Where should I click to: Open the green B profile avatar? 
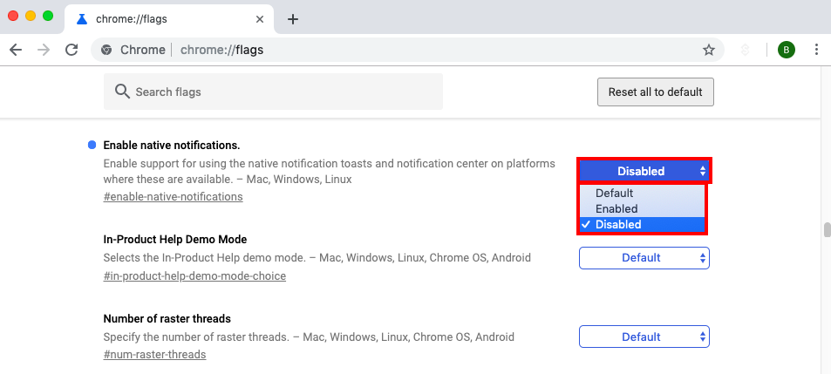[x=787, y=50]
